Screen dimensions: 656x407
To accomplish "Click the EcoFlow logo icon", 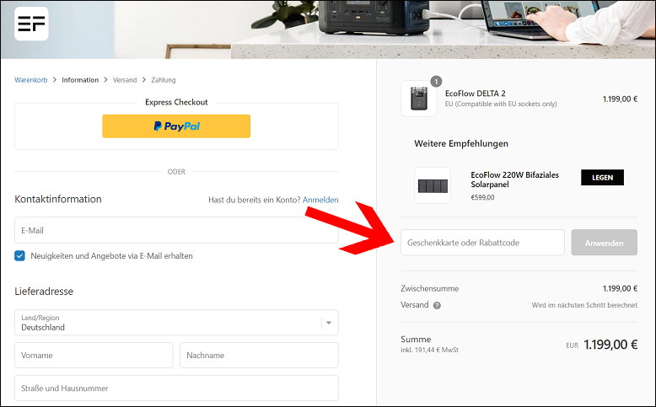I will 31,24.
